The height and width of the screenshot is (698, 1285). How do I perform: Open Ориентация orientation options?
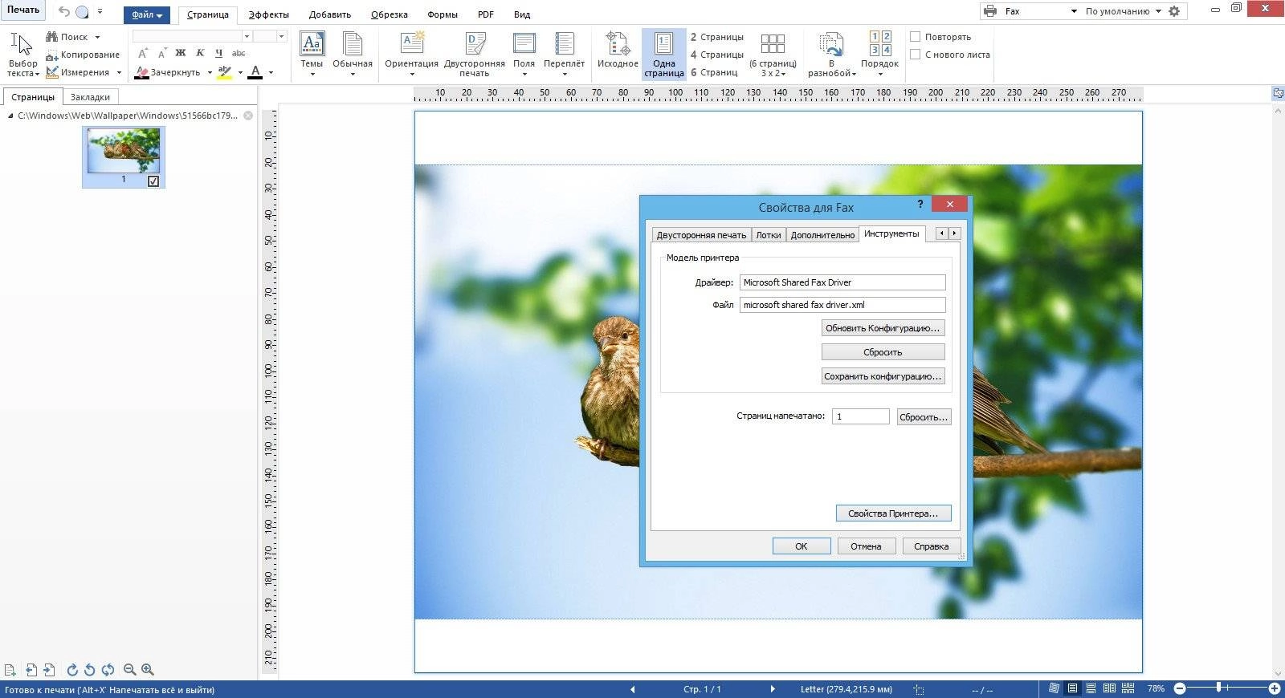pos(411,54)
